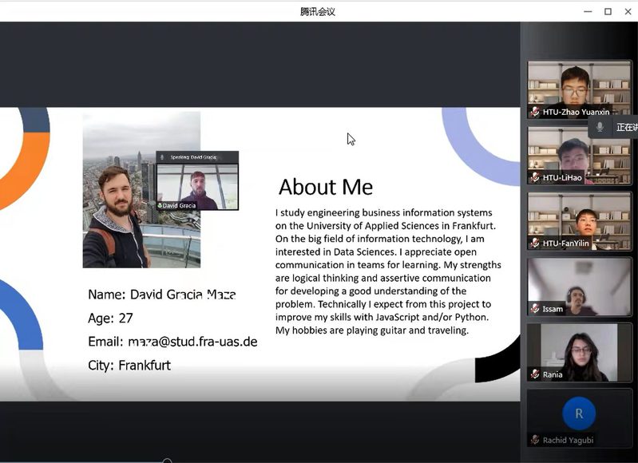Toggle the mic icon next to Rania
This screenshot has height=463, width=638.
[535, 374]
